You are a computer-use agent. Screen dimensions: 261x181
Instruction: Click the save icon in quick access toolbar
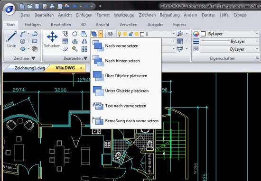tap(37, 6)
